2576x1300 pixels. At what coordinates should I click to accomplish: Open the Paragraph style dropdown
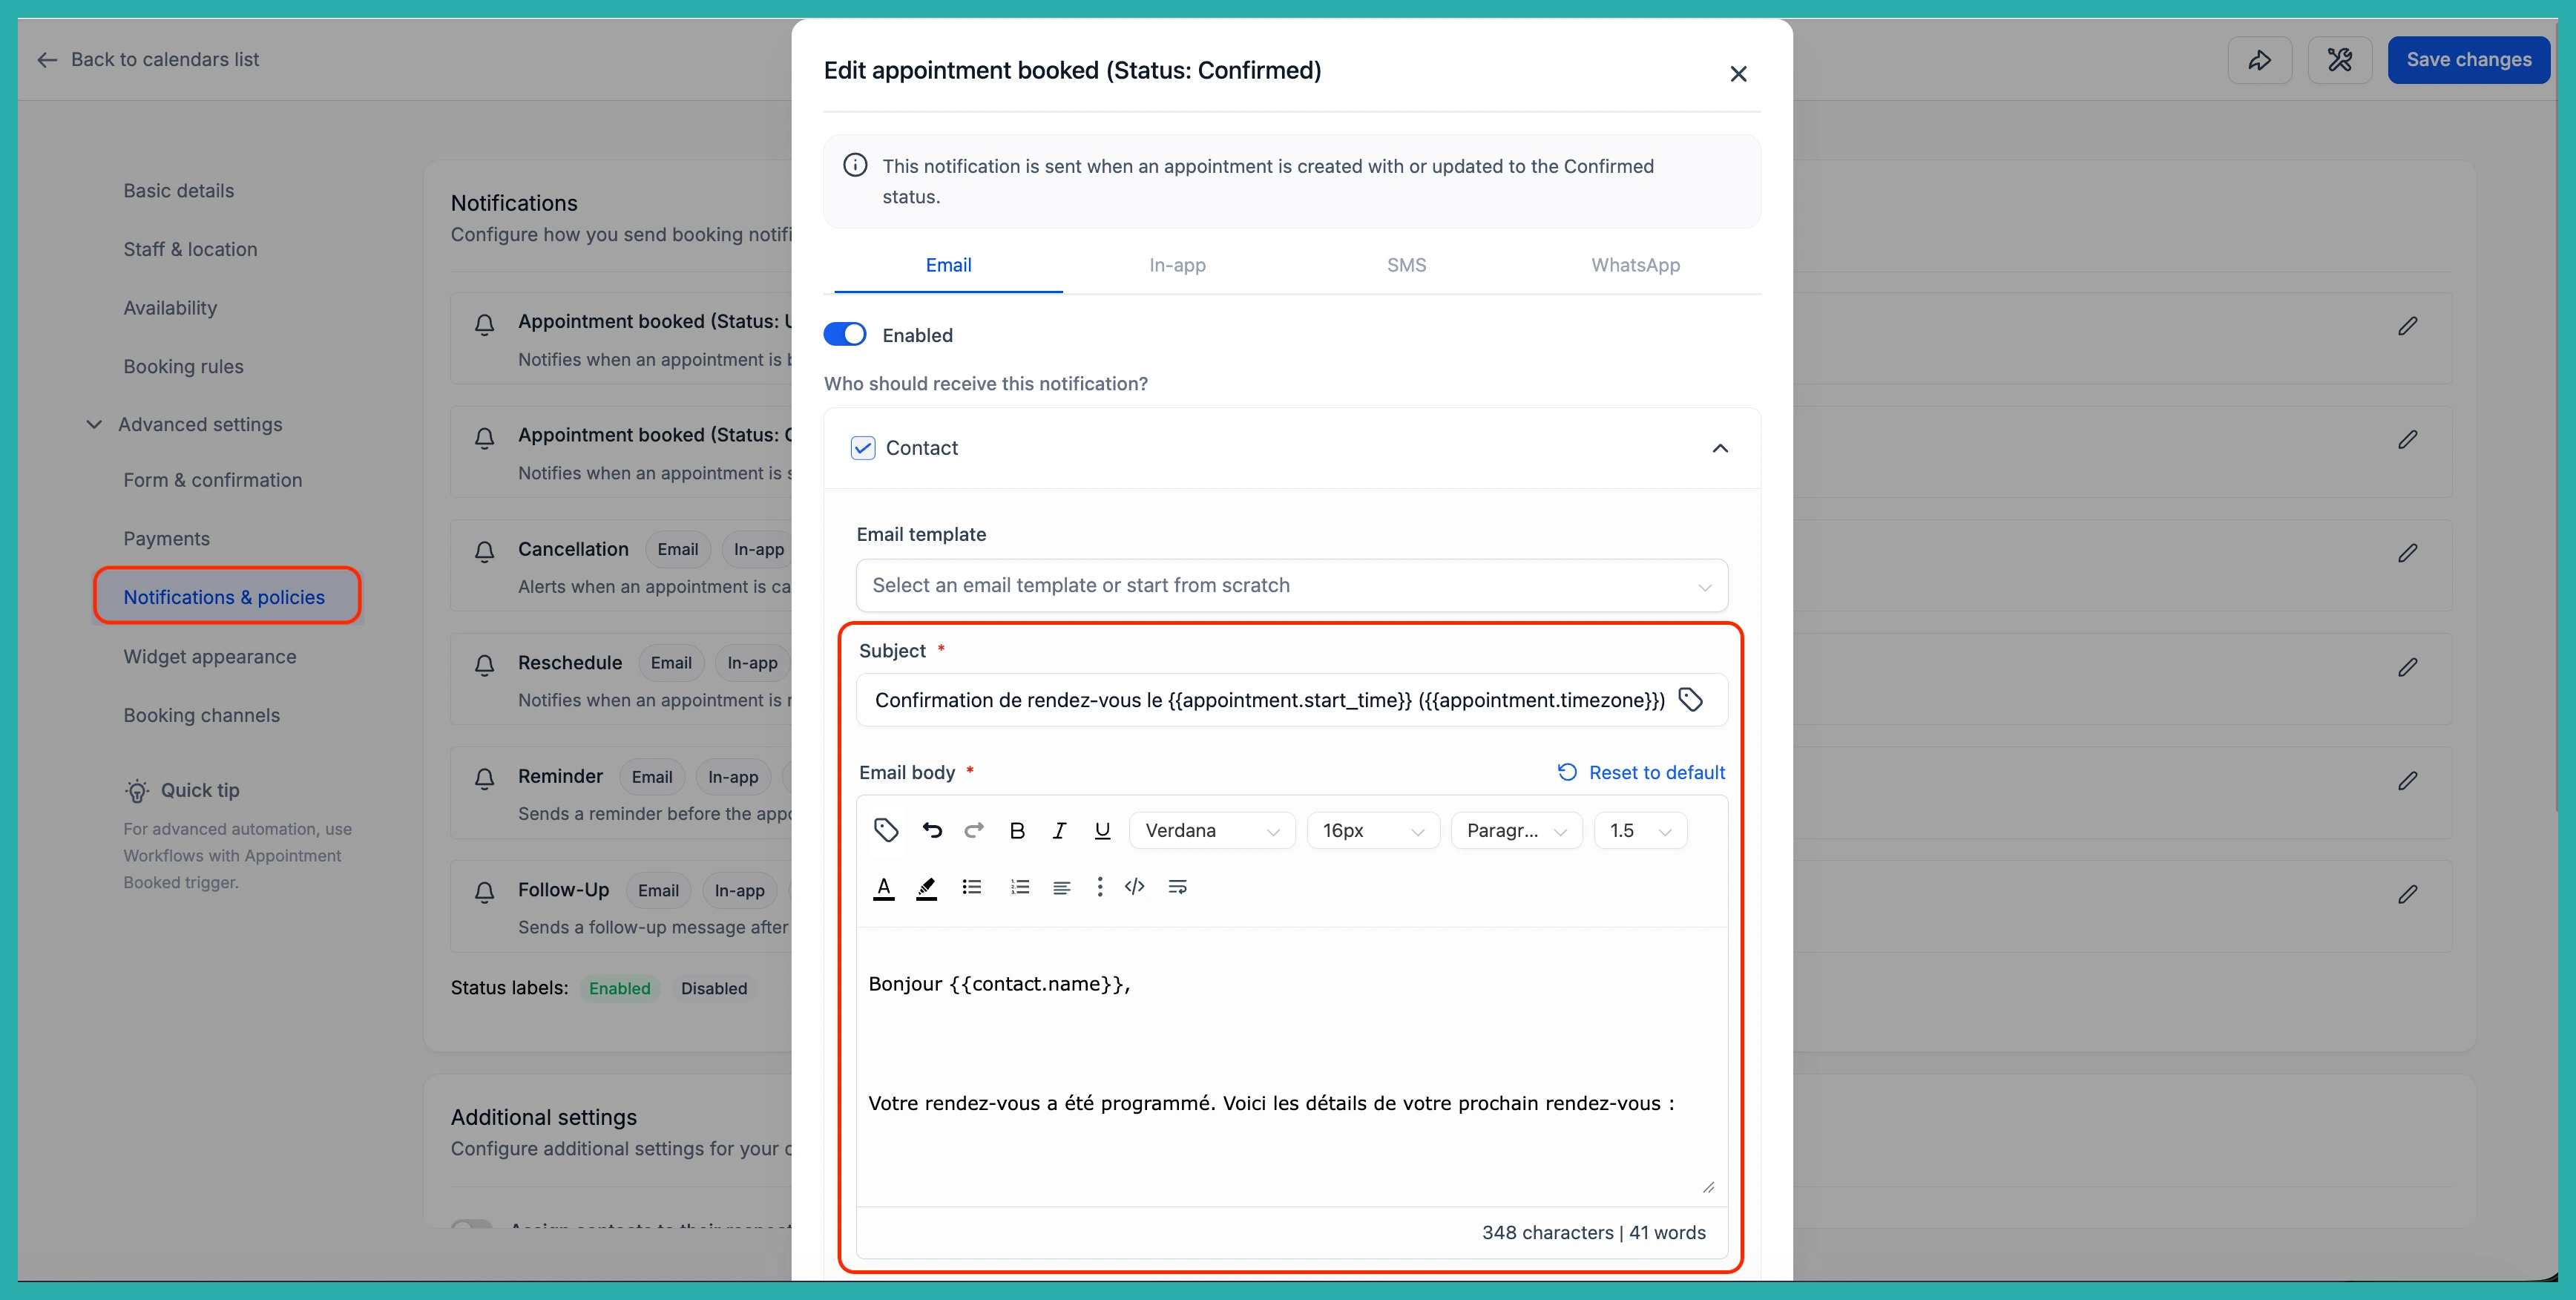point(1516,831)
